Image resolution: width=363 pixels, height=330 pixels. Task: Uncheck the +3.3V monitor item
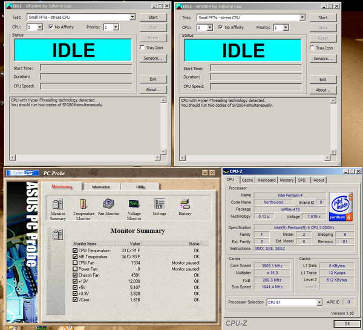75,294
